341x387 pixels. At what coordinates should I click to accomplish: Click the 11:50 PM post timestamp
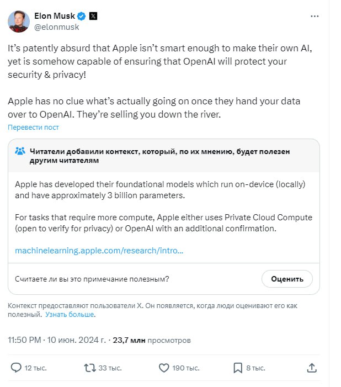[x=26, y=340]
